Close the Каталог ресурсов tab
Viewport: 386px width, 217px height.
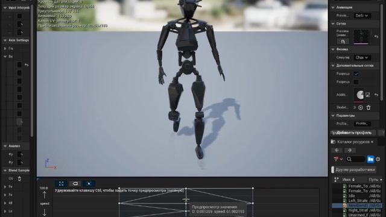pyautogui.click(x=372, y=142)
